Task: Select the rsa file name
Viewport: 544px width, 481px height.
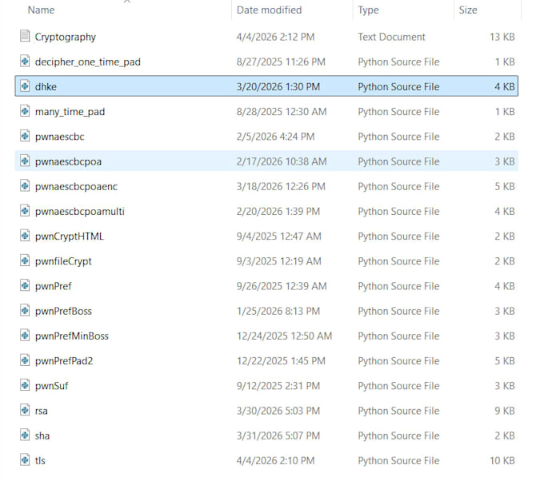Action: tap(42, 411)
